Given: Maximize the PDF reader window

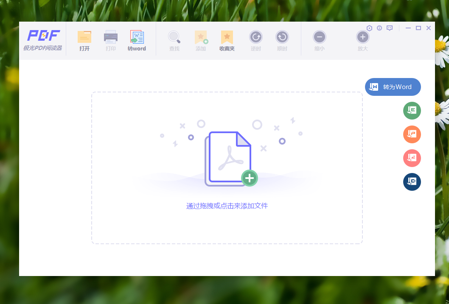Looking at the screenshot, I should coord(418,28).
